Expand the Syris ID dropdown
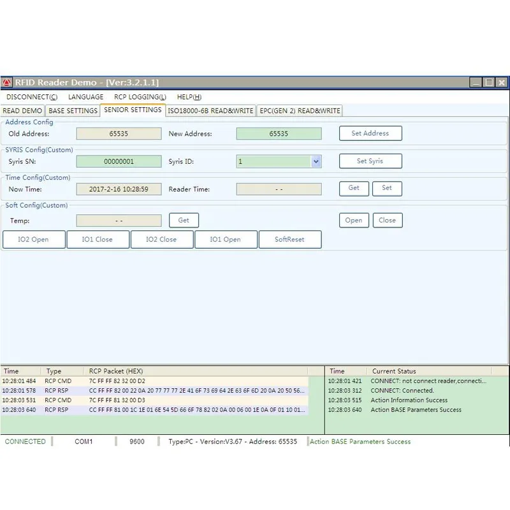 click(x=316, y=162)
